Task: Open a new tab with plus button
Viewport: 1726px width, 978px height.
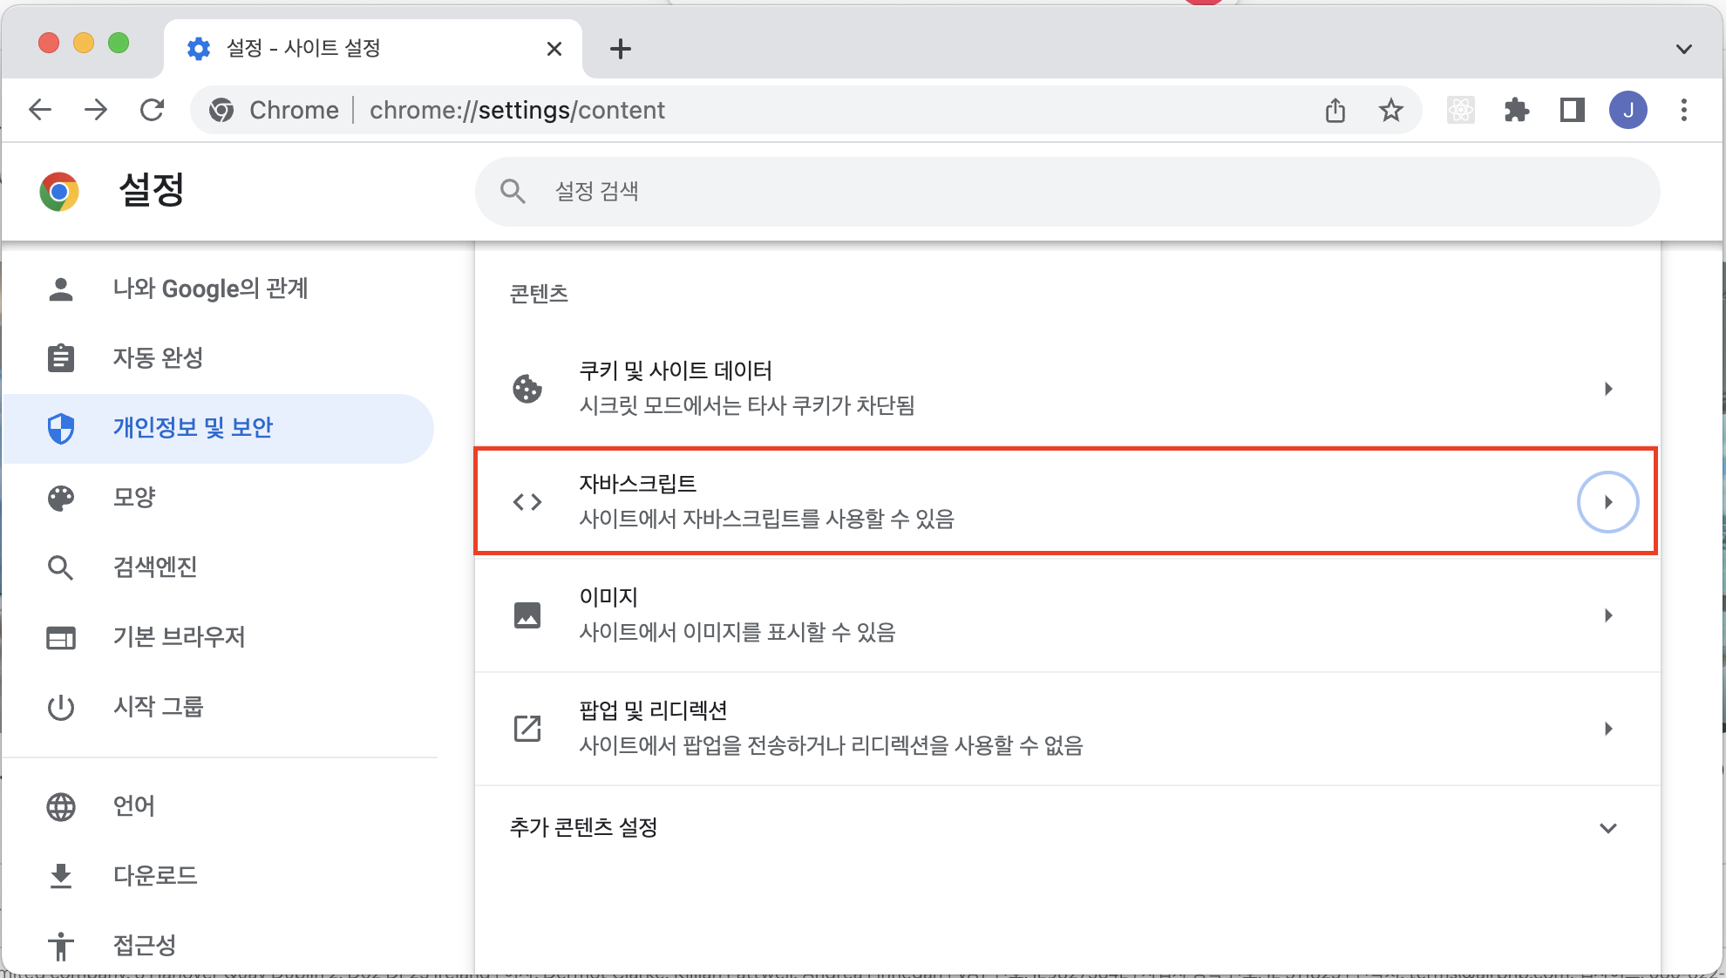Action: pyautogui.click(x=620, y=49)
